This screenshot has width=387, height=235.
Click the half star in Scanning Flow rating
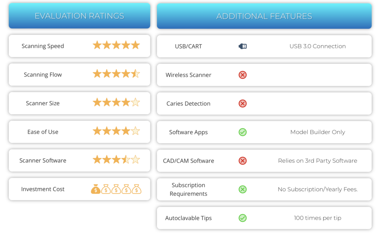(x=135, y=74)
